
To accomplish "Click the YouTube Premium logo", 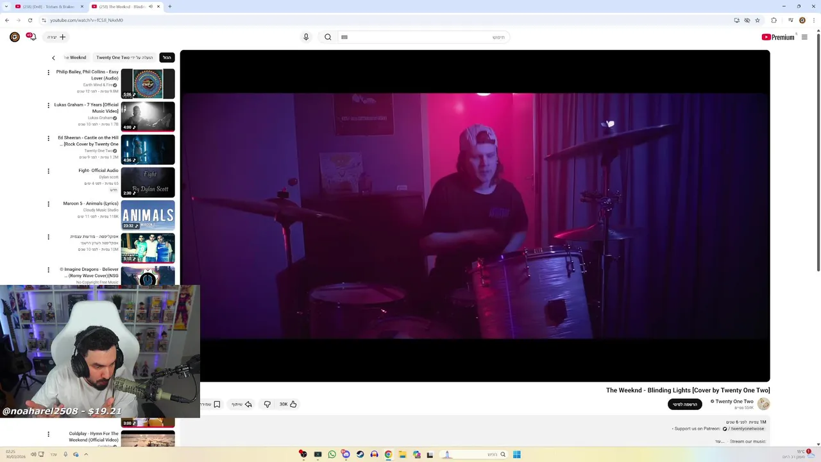I will coord(778,37).
